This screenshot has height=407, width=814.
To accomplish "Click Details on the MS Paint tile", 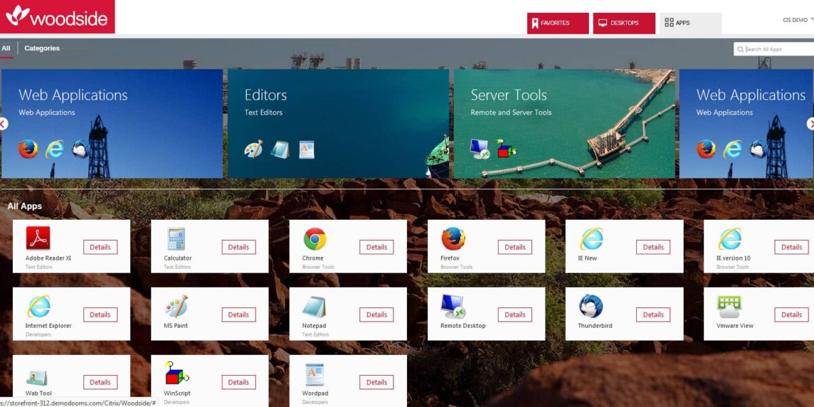I will (x=239, y=315).
